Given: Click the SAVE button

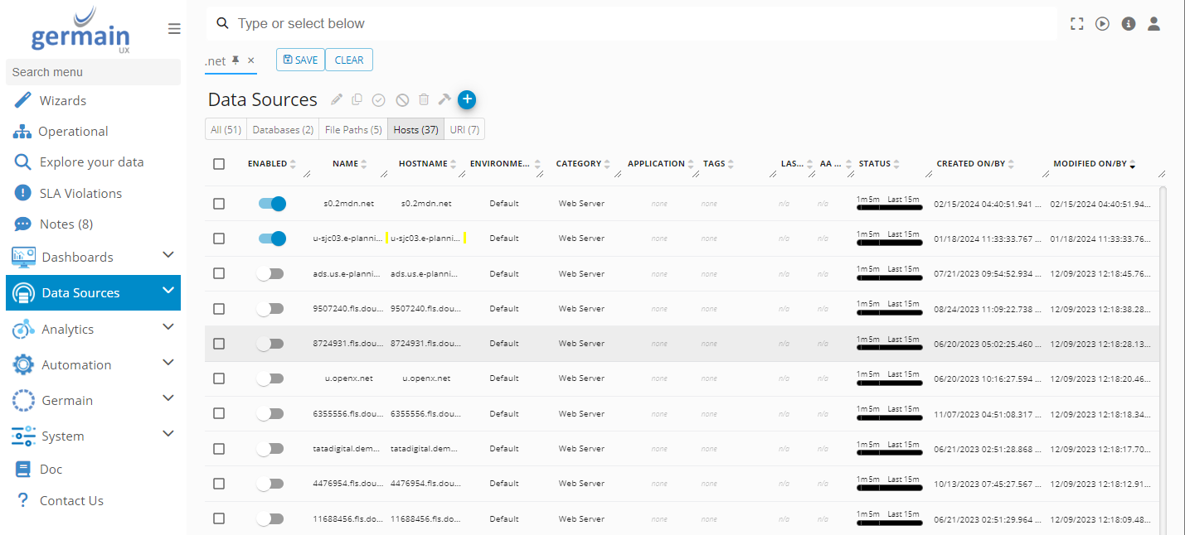Looking at the screenshot, I should [x=300, y=60].
